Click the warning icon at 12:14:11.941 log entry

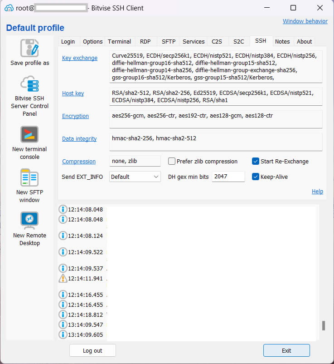point(63,279)
